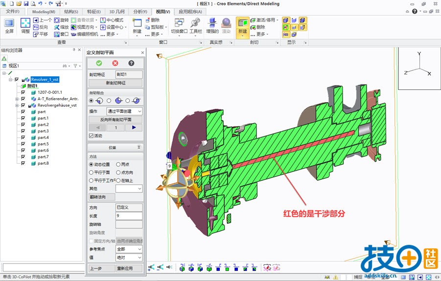441x281 pixels.
Task: Click the Save icon in title bar
Action: click(26, 3)
